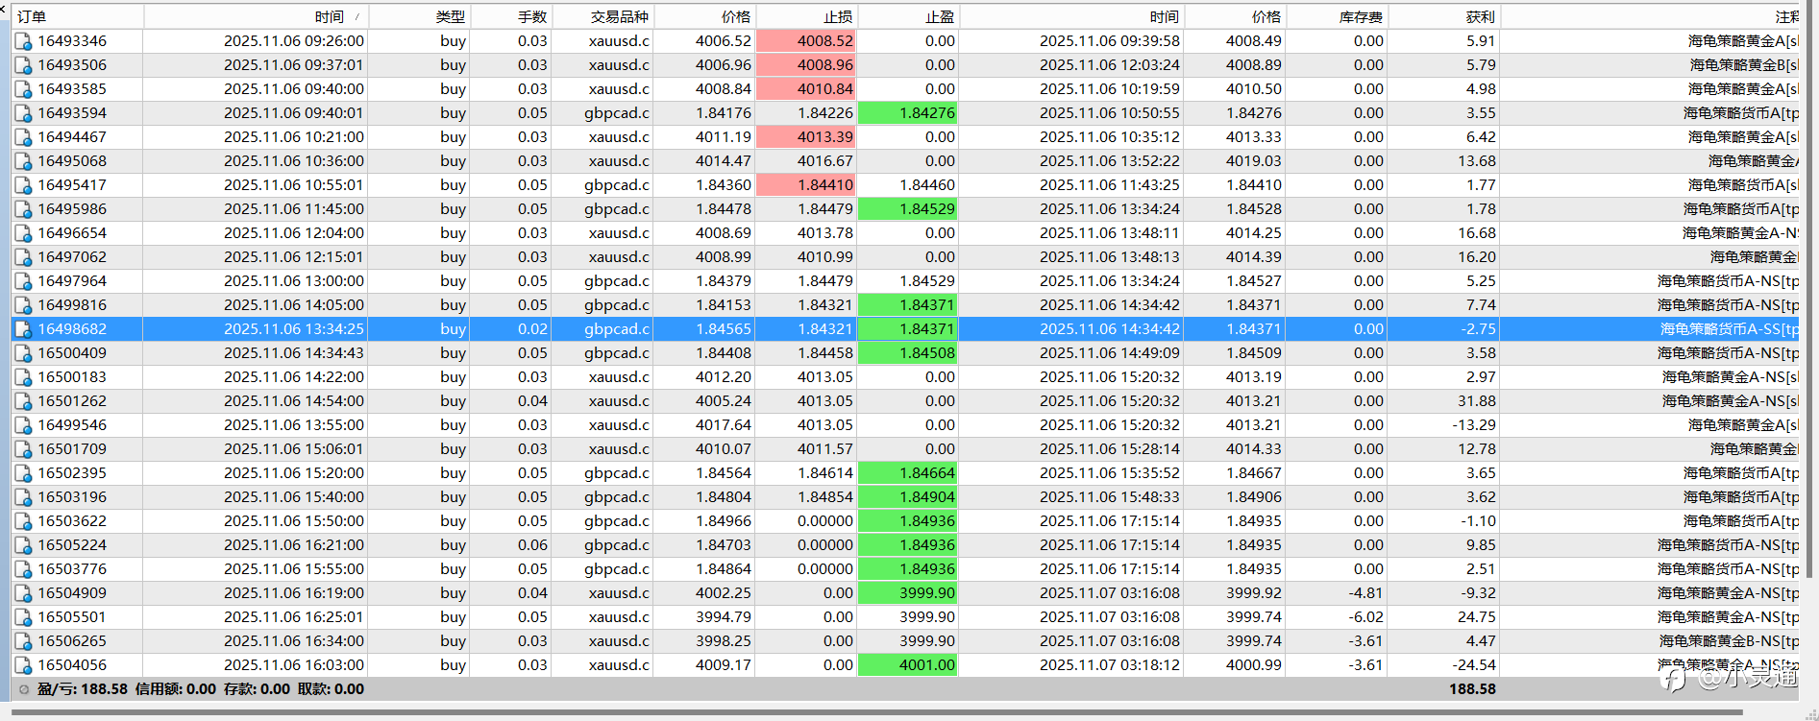Click the 交易品种 column header
The image size is (1819, 721).
[x=602, y=16]
